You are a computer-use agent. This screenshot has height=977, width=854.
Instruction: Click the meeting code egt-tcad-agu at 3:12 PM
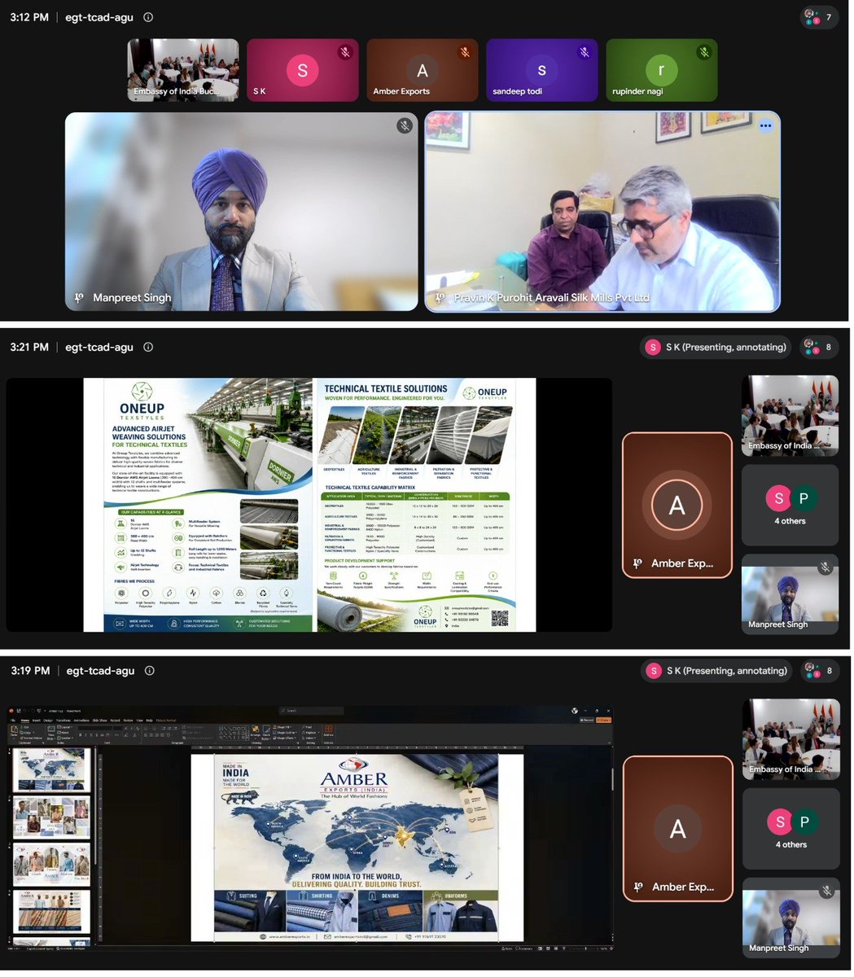[x=99, y=17]
